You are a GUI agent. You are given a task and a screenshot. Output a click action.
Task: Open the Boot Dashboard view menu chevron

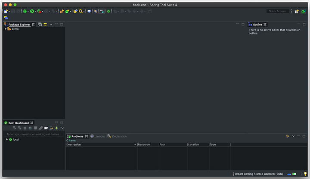pos(62,128)
